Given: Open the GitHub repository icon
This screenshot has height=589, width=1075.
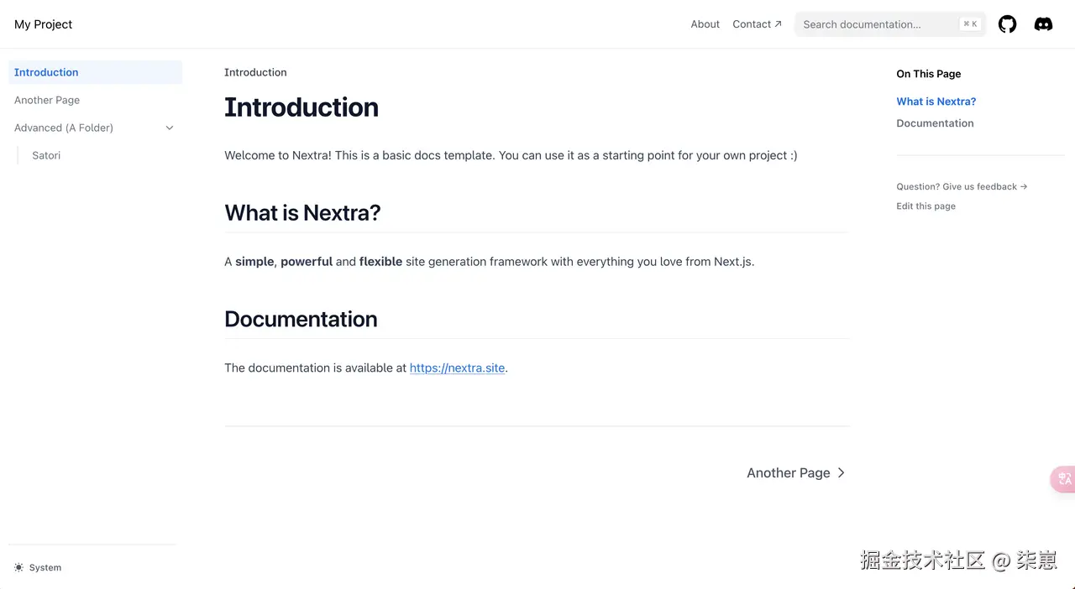Looking at the screenshot, I should coord(1007,24).
